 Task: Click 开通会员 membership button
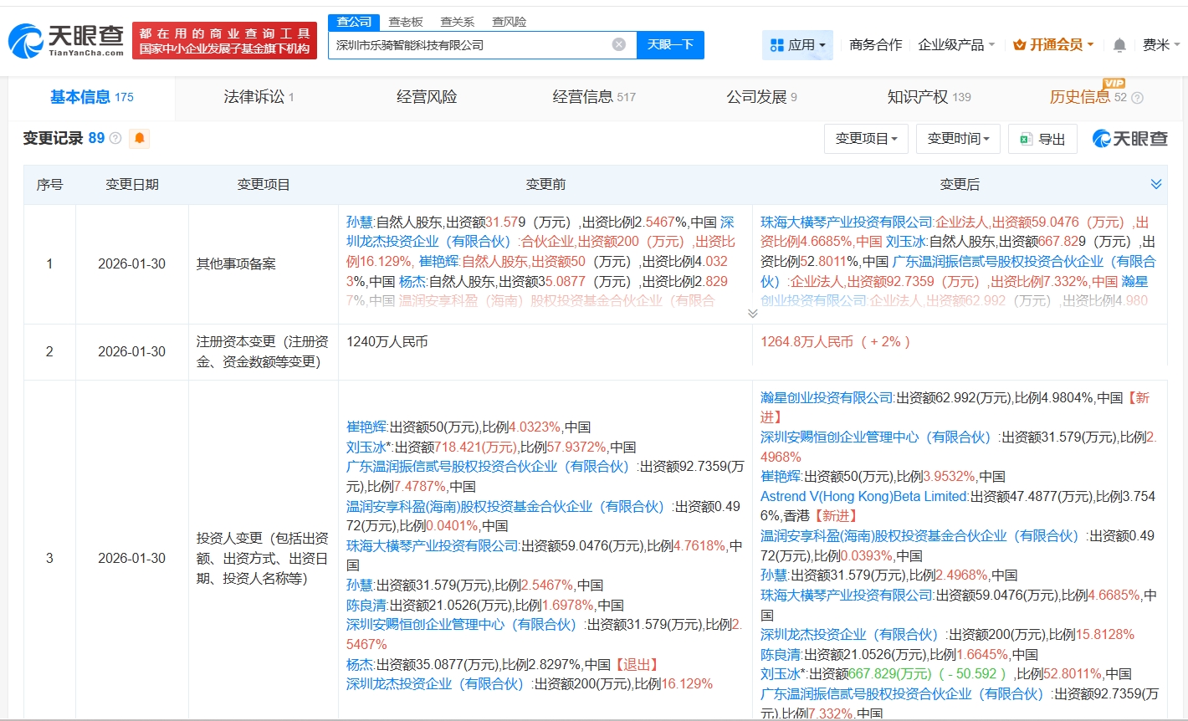pos(1053,45)
